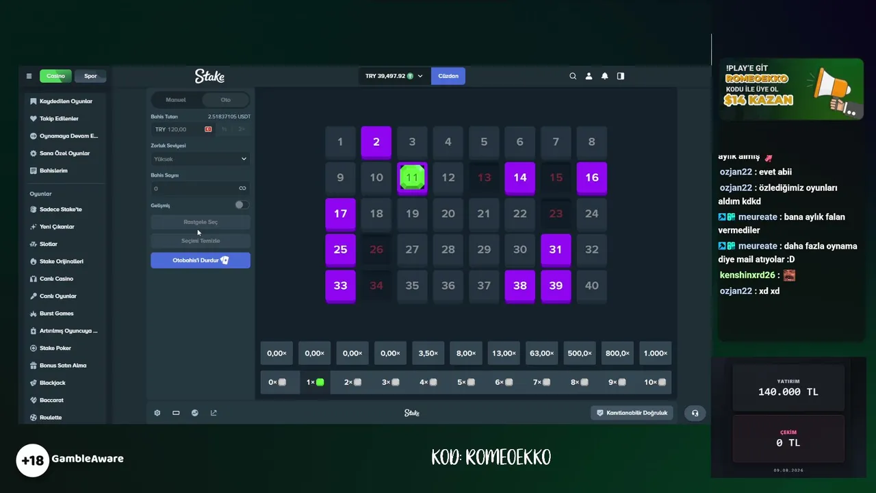Click the infinity icon in Bahis Sayısı

(x=242, y=188)
